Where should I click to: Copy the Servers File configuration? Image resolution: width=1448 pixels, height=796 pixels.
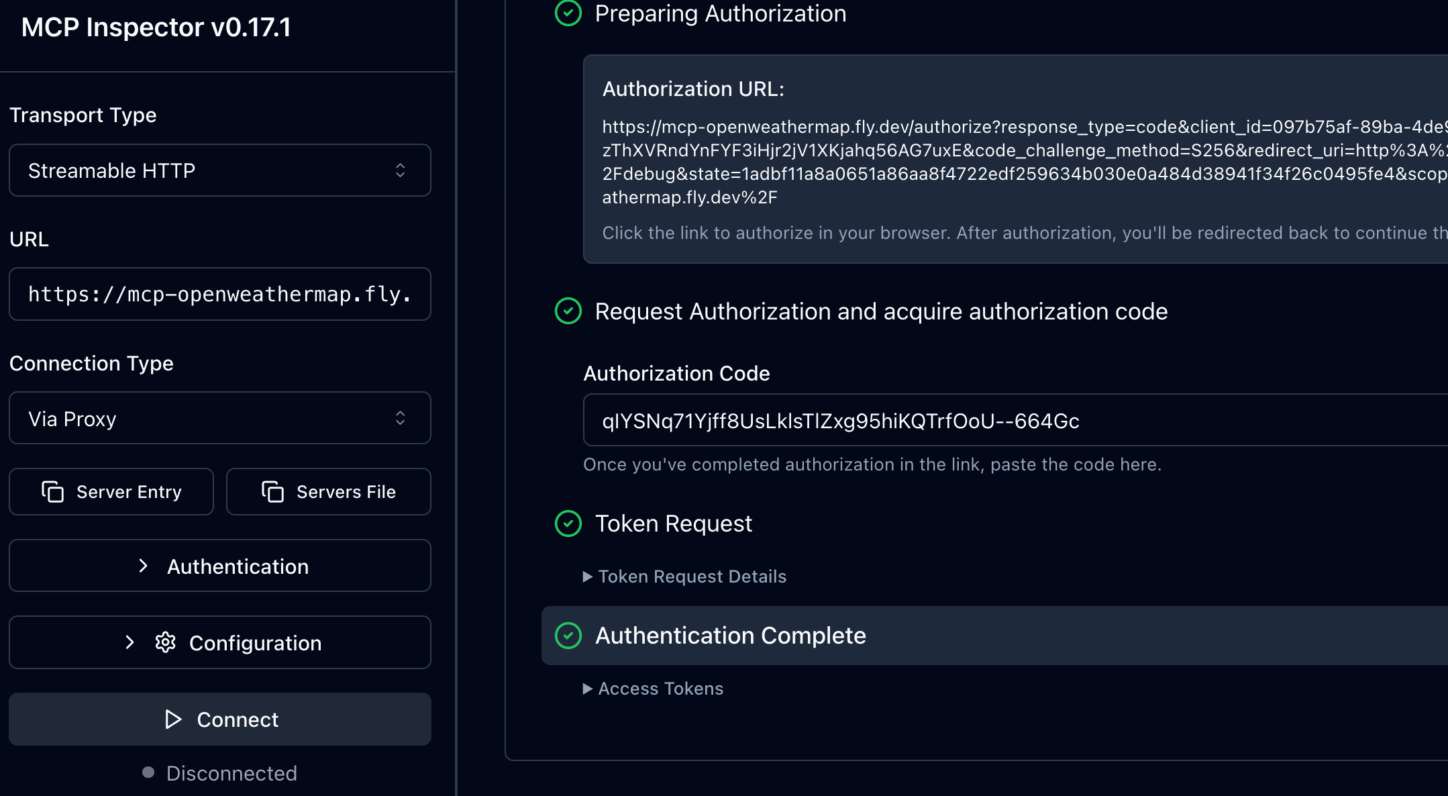pyautogui.click(x=329, y=492)
